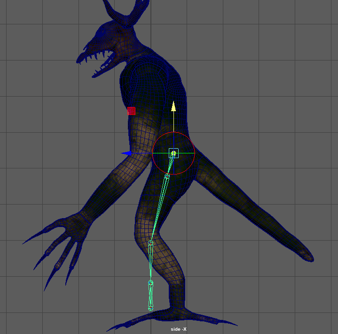Click the "side -X" camera label
This screenshot has width=338, height=334.
(x=179, y=329)
